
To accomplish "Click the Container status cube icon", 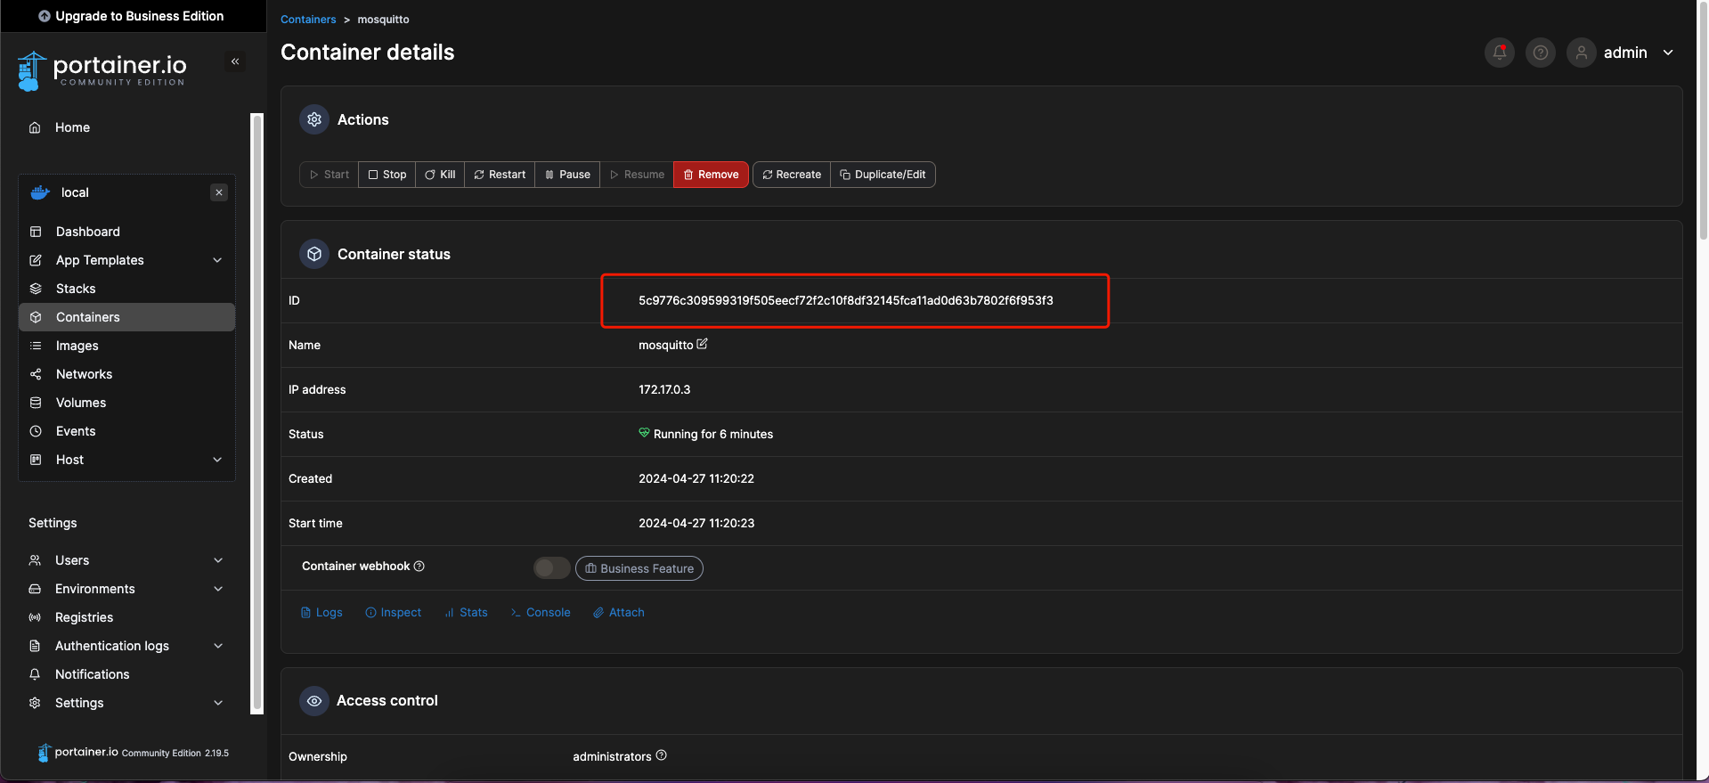I will pos(314,254).
